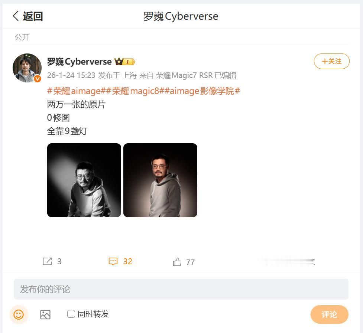Follow the author with +关注 button

pos(331,61)
